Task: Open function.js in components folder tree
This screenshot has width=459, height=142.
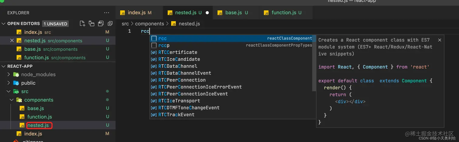Action: tap(58, 117)
